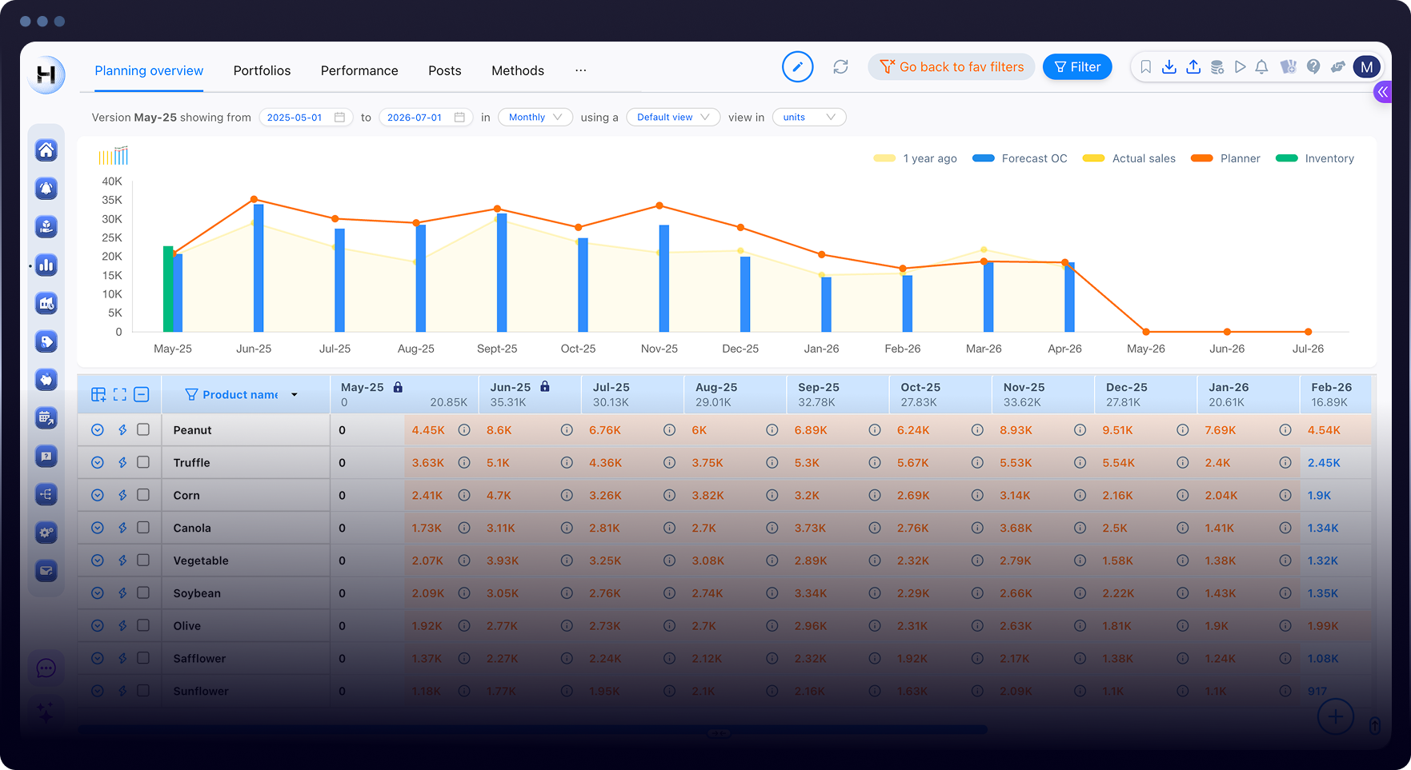Image resolution: width=1411 pixels, height=770 pixels.
Task: Open the chat bubble at the sidebar bottom
Action: pyautogui.click(x=46, y=668)
